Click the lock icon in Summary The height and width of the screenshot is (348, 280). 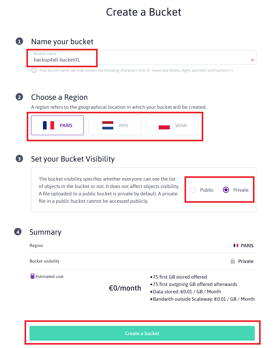point(233,261)
